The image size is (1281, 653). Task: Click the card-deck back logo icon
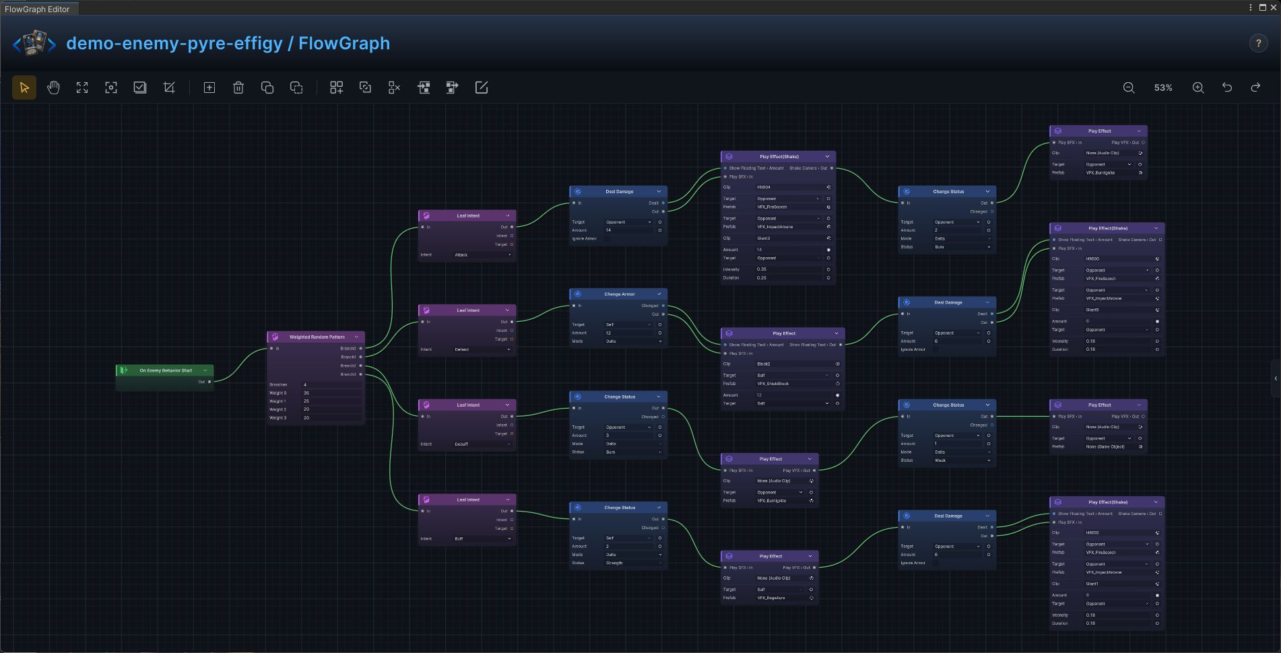pos(35,43)
